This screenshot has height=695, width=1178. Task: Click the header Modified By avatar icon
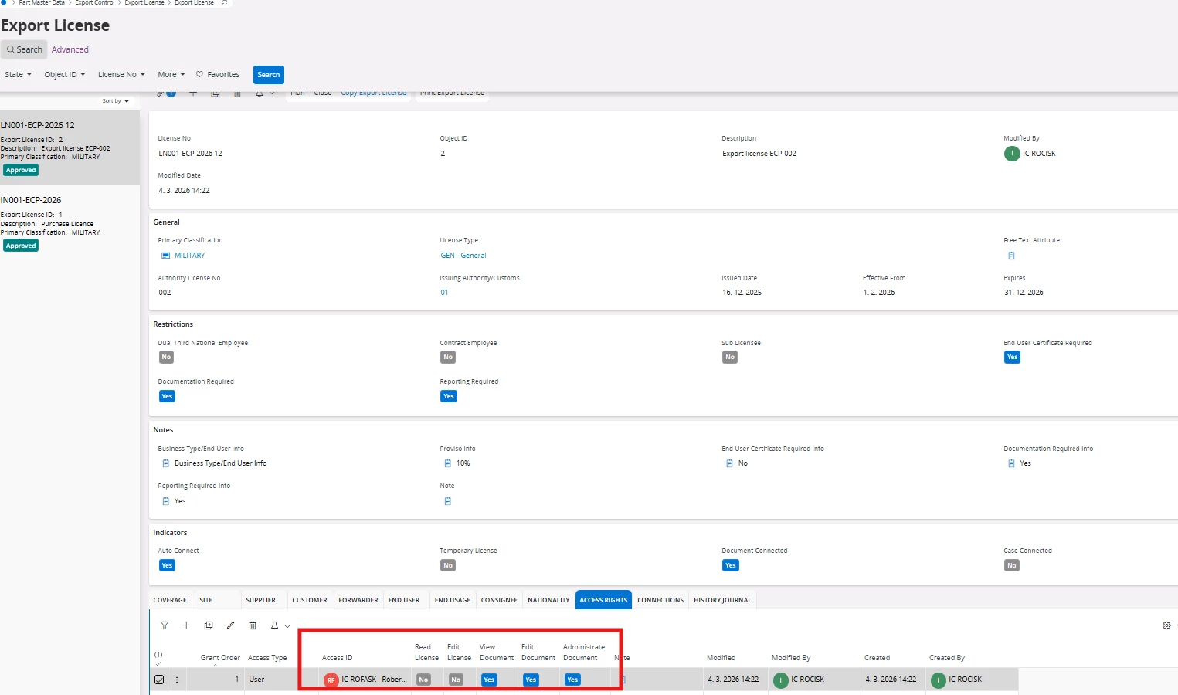coord(1012,154)
